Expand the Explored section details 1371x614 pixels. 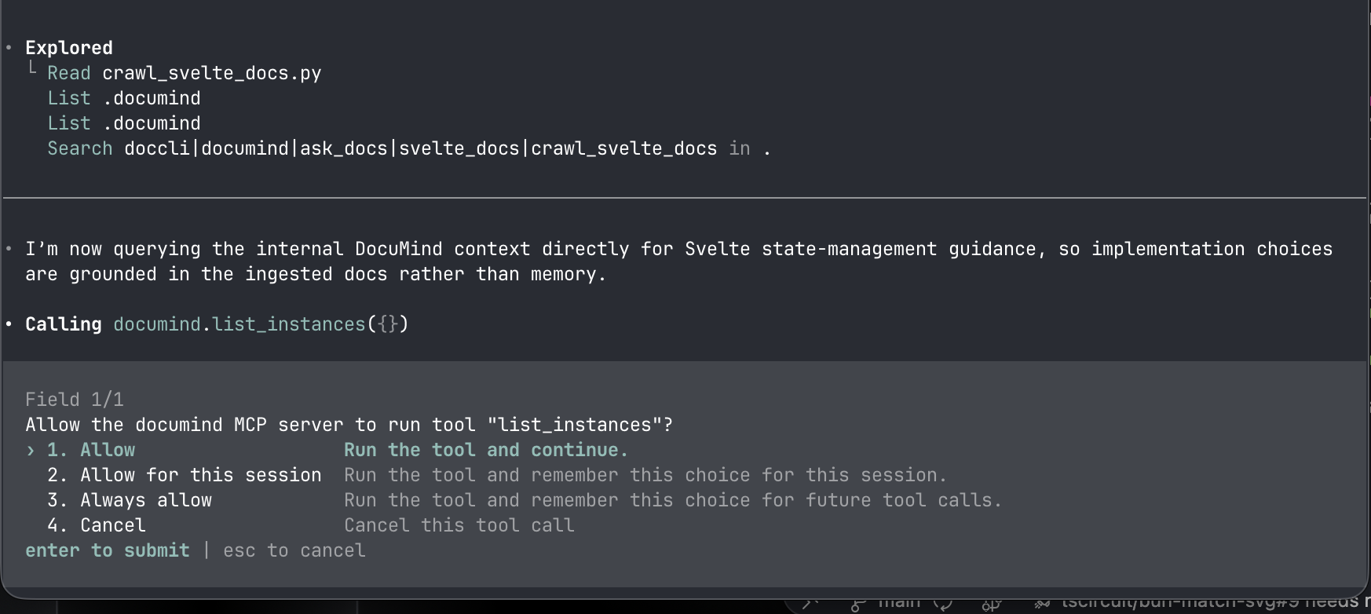point(68,48)
